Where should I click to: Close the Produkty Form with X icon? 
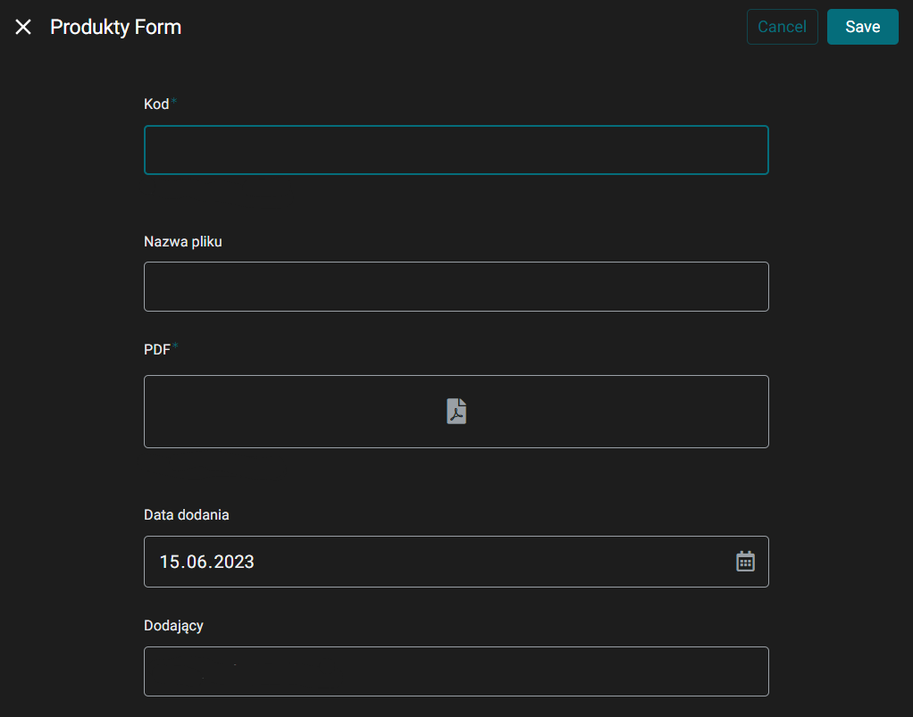click(x=23, y=27)
